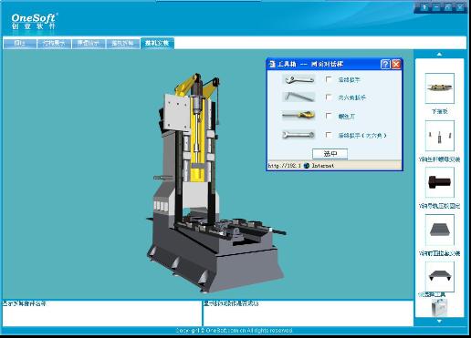Click the down arrow below the parts list
Image resolution: width=471 pixels, height=338 pixels.
click(439, 321)
